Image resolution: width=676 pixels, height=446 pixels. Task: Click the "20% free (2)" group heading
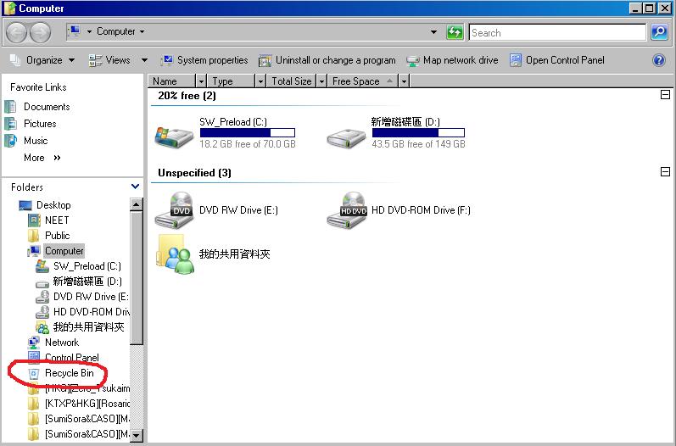(x=187, y=96)
